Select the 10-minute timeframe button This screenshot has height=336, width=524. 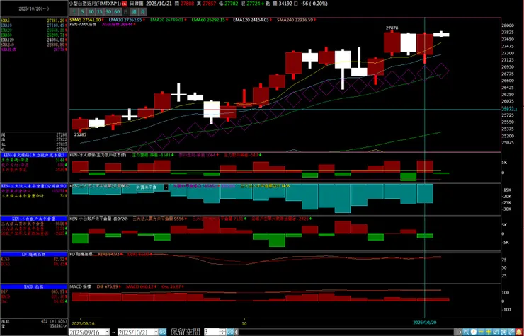[91, 12]
